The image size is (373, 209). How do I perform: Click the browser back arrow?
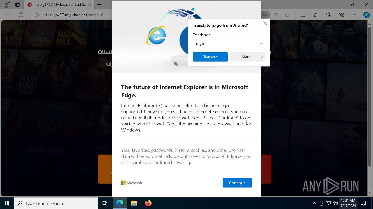[8, 15]
